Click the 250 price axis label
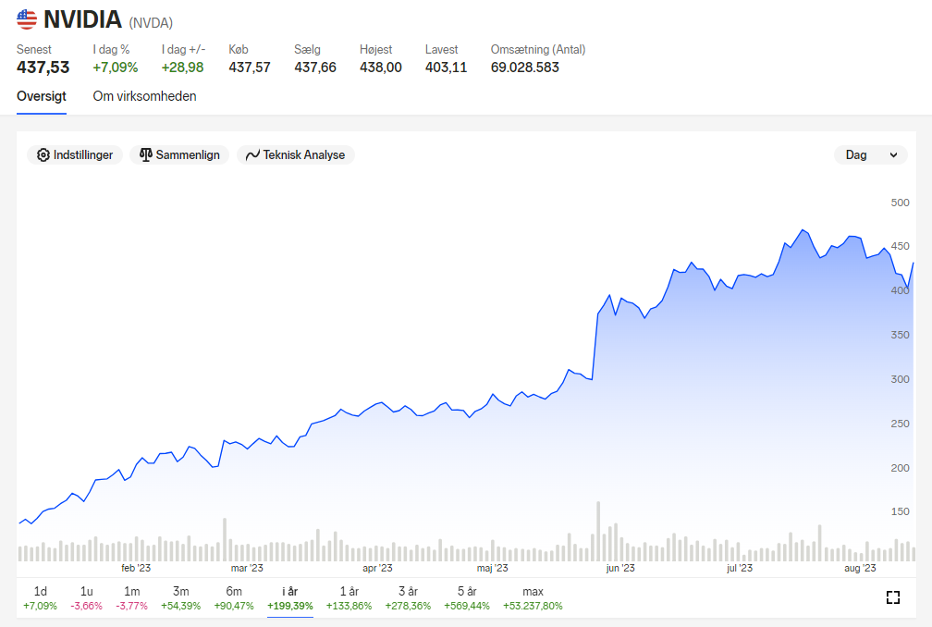This screenshot has height=627, width=932. coord(900,424)
